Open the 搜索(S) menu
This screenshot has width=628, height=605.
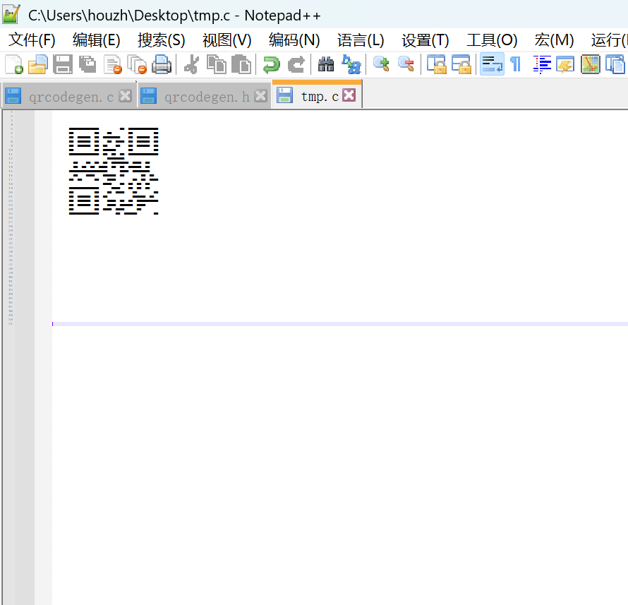click(x=162, y=40)
